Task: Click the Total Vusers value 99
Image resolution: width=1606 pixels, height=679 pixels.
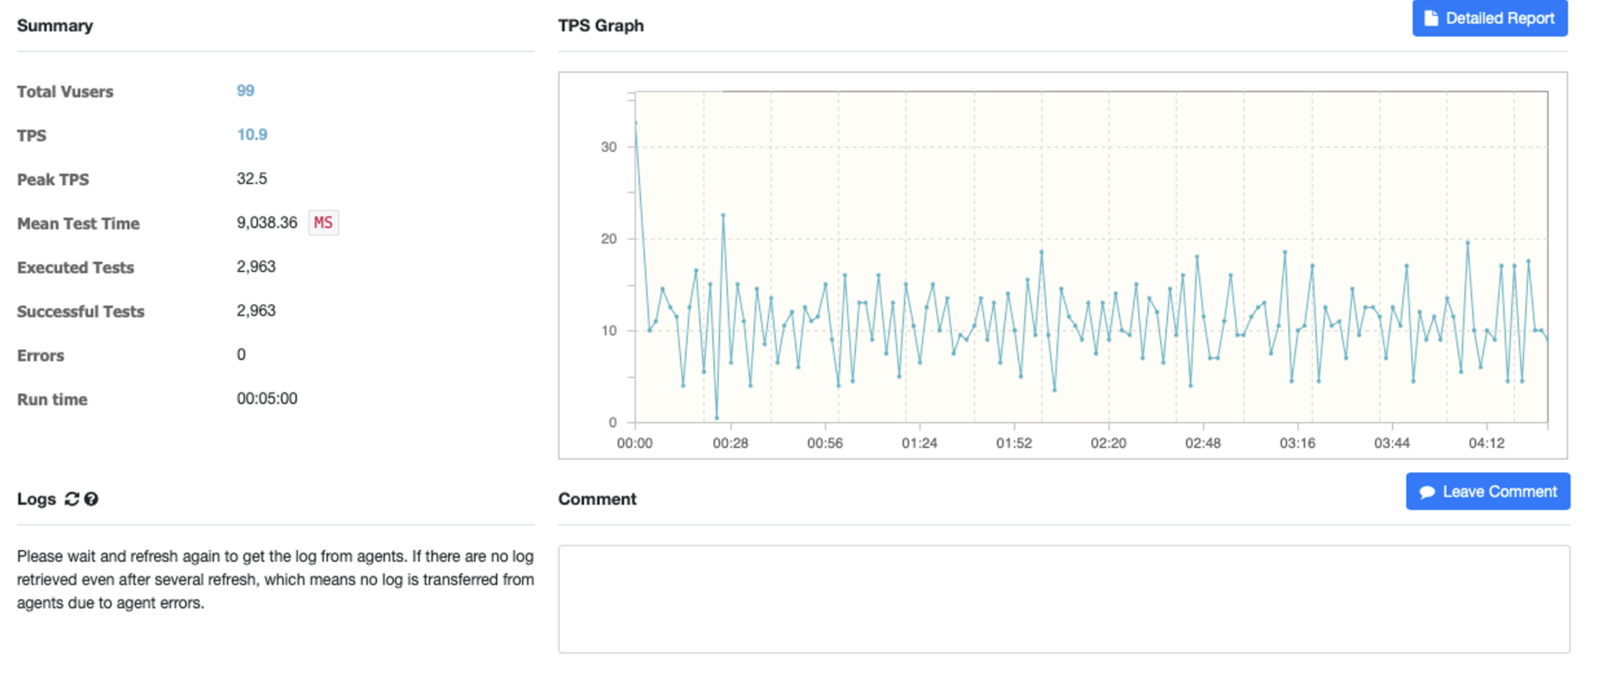Action: (x=245, y=90)
